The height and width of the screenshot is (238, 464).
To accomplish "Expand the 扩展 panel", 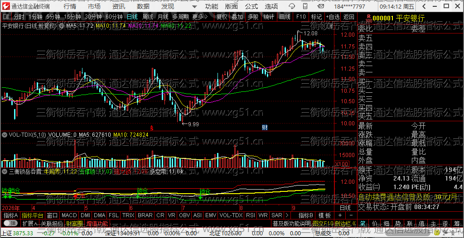I will point(29,223).
